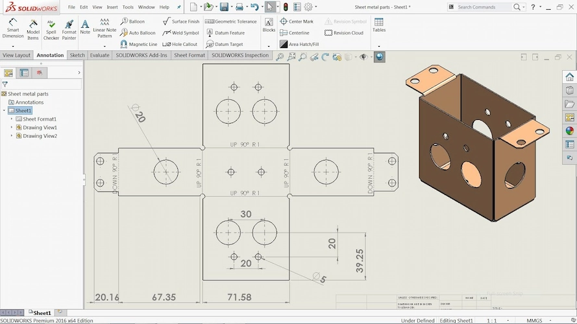Screen dimensions: 577x324
Task: Click the design tree filter field
Action: pyautogui.click(x=42, y=84)
